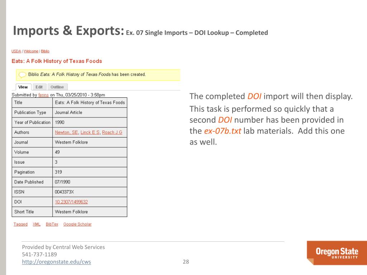
Task: Export citation as XML
Action: (37, 224)
